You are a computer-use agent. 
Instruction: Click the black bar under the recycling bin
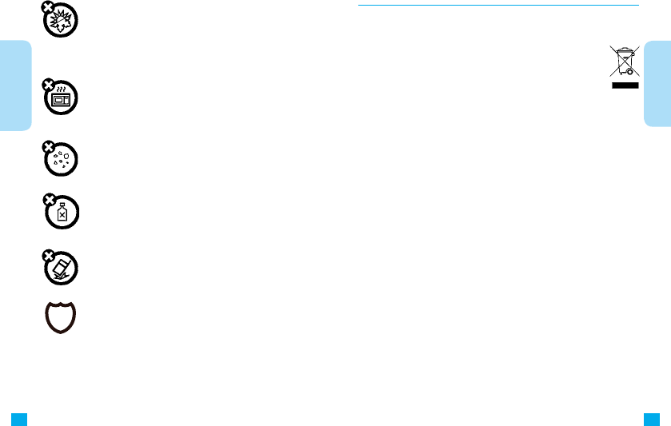click(625, 86)
